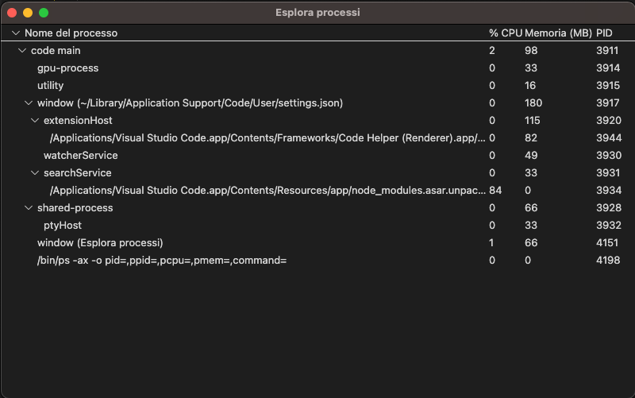Select the watcherService row
Viewport: 635px width, 398px height.
click(x=317, y=155)
